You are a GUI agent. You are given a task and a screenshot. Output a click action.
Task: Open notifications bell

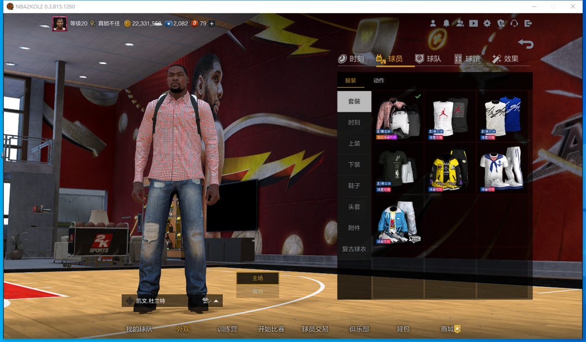click(x=446, y=23)
